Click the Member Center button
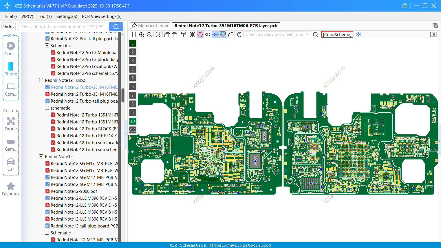 click(x=150, y=25)
